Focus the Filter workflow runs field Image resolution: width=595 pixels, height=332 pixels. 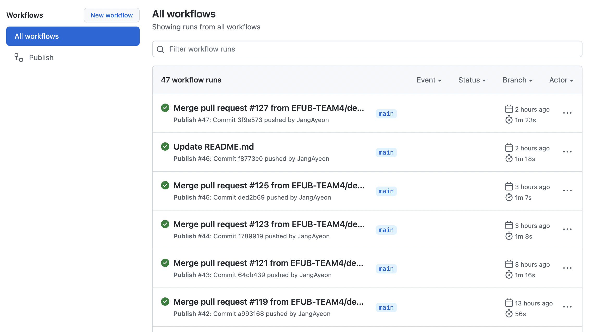click(x=367, y=49)
